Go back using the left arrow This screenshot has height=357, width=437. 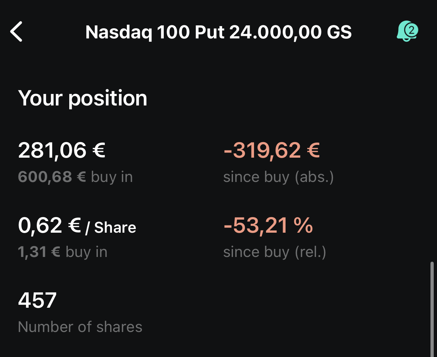click(17, 32)
